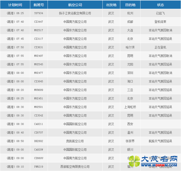Select flight number CA820W
Image resolution: width=181 pixels, height=171 pixels.
click(x=39, y=150)
